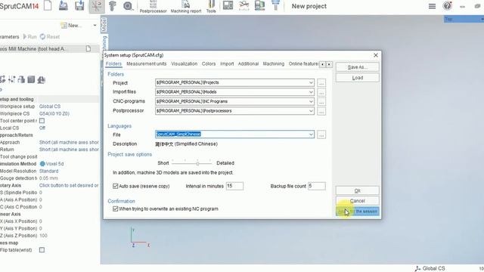Image resolution: width=484 pixels, height=272 pixels.
Task: Toggle the Tool center point checkbox
Action: pyautogui.click(x=42, y=121)
